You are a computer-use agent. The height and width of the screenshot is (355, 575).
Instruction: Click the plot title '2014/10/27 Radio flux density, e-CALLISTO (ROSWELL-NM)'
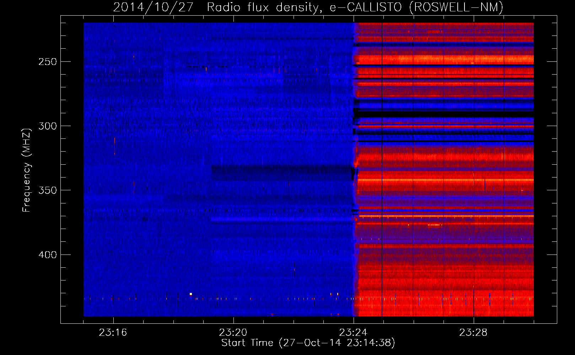click(x=308, y=7)
